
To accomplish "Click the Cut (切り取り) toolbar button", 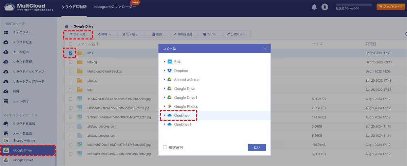I will [130, 34].
